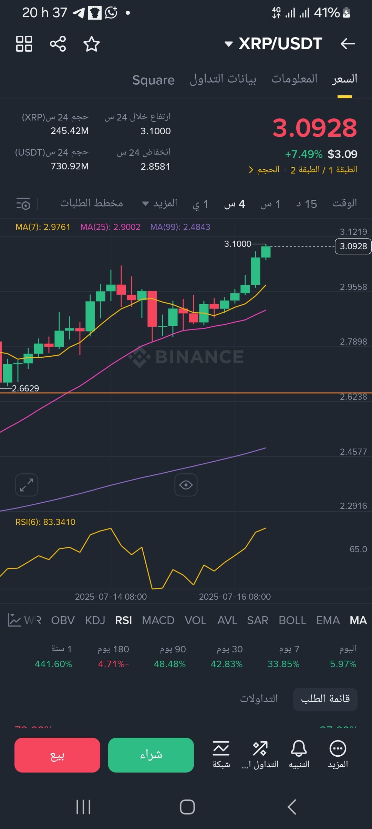Open the التداول trading tools icon
Image resolution: width=372 pixels, height=829 pixels.
point(260,755)
